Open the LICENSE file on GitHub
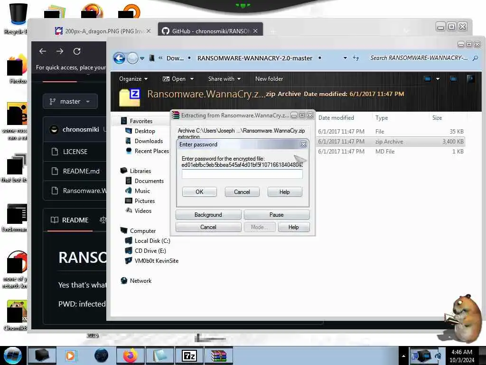486x365 pixels. pyautogui.click(x=75, y=152)
